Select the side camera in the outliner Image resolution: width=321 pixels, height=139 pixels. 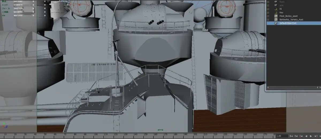tap(282, 5)
